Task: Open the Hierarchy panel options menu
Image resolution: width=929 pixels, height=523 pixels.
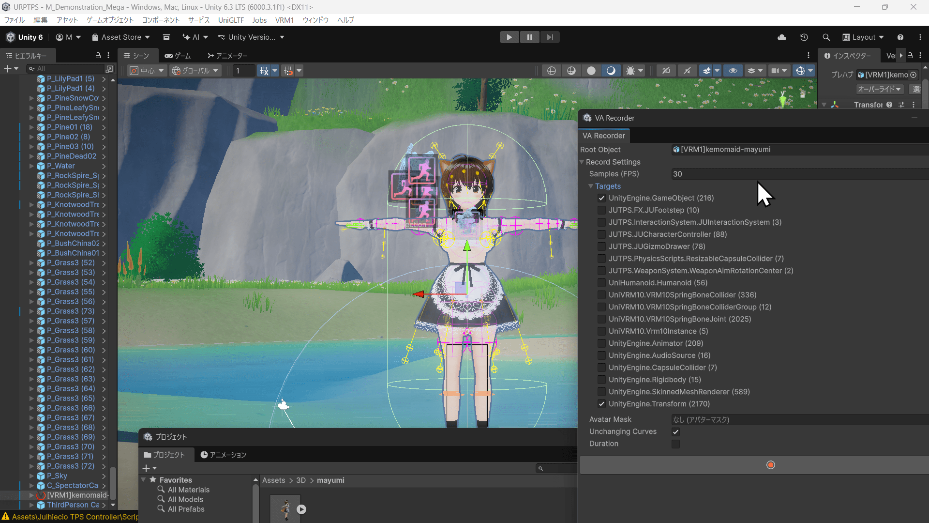Action: (108, 55)
